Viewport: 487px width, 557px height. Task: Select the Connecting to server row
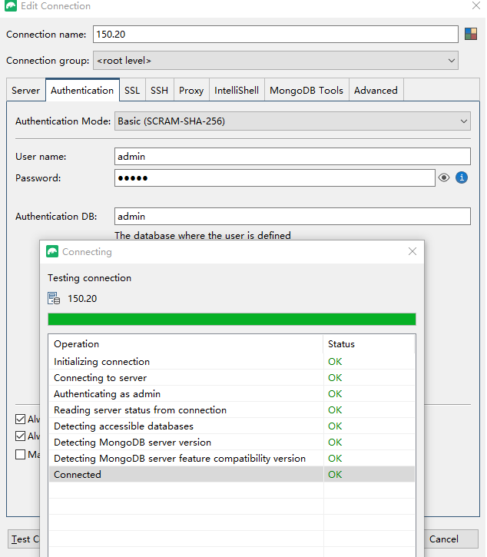click(x=232, y=378)
